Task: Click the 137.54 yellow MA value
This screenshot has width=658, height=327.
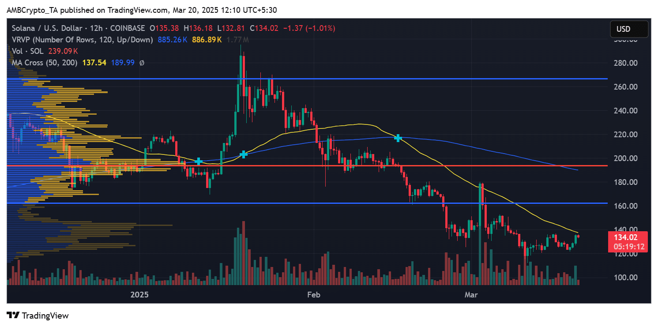Action: pos(94,63)
